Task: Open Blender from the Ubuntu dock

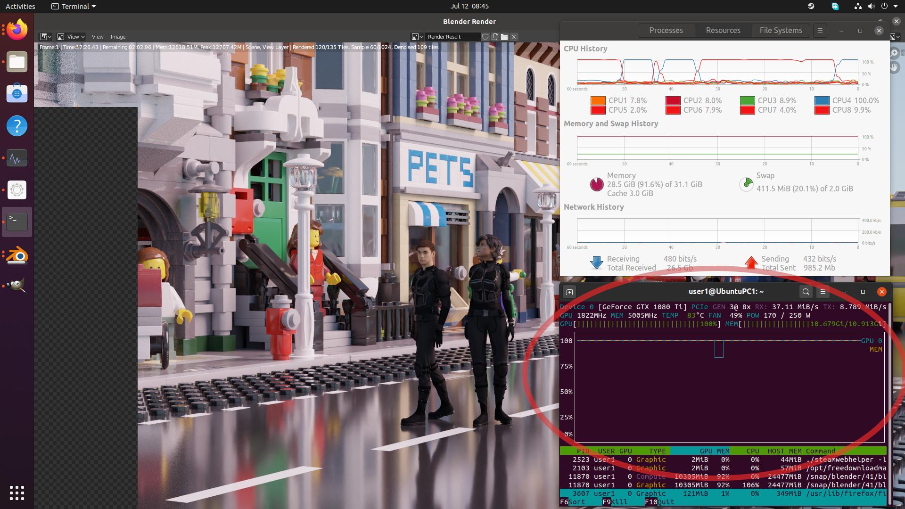Action: [17, 255]
